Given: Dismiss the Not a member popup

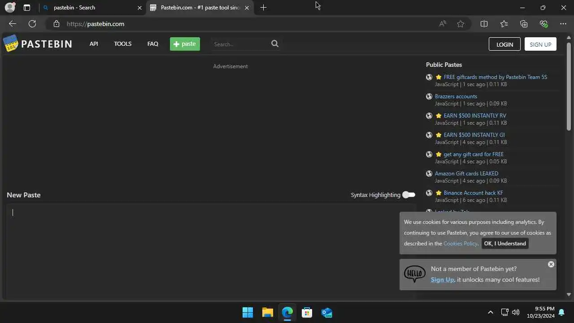Looking at the screenshot, I should point(551,264).
